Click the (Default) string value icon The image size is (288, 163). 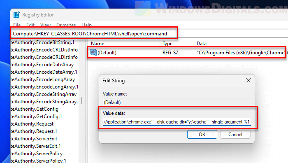[x=93, y=52]
